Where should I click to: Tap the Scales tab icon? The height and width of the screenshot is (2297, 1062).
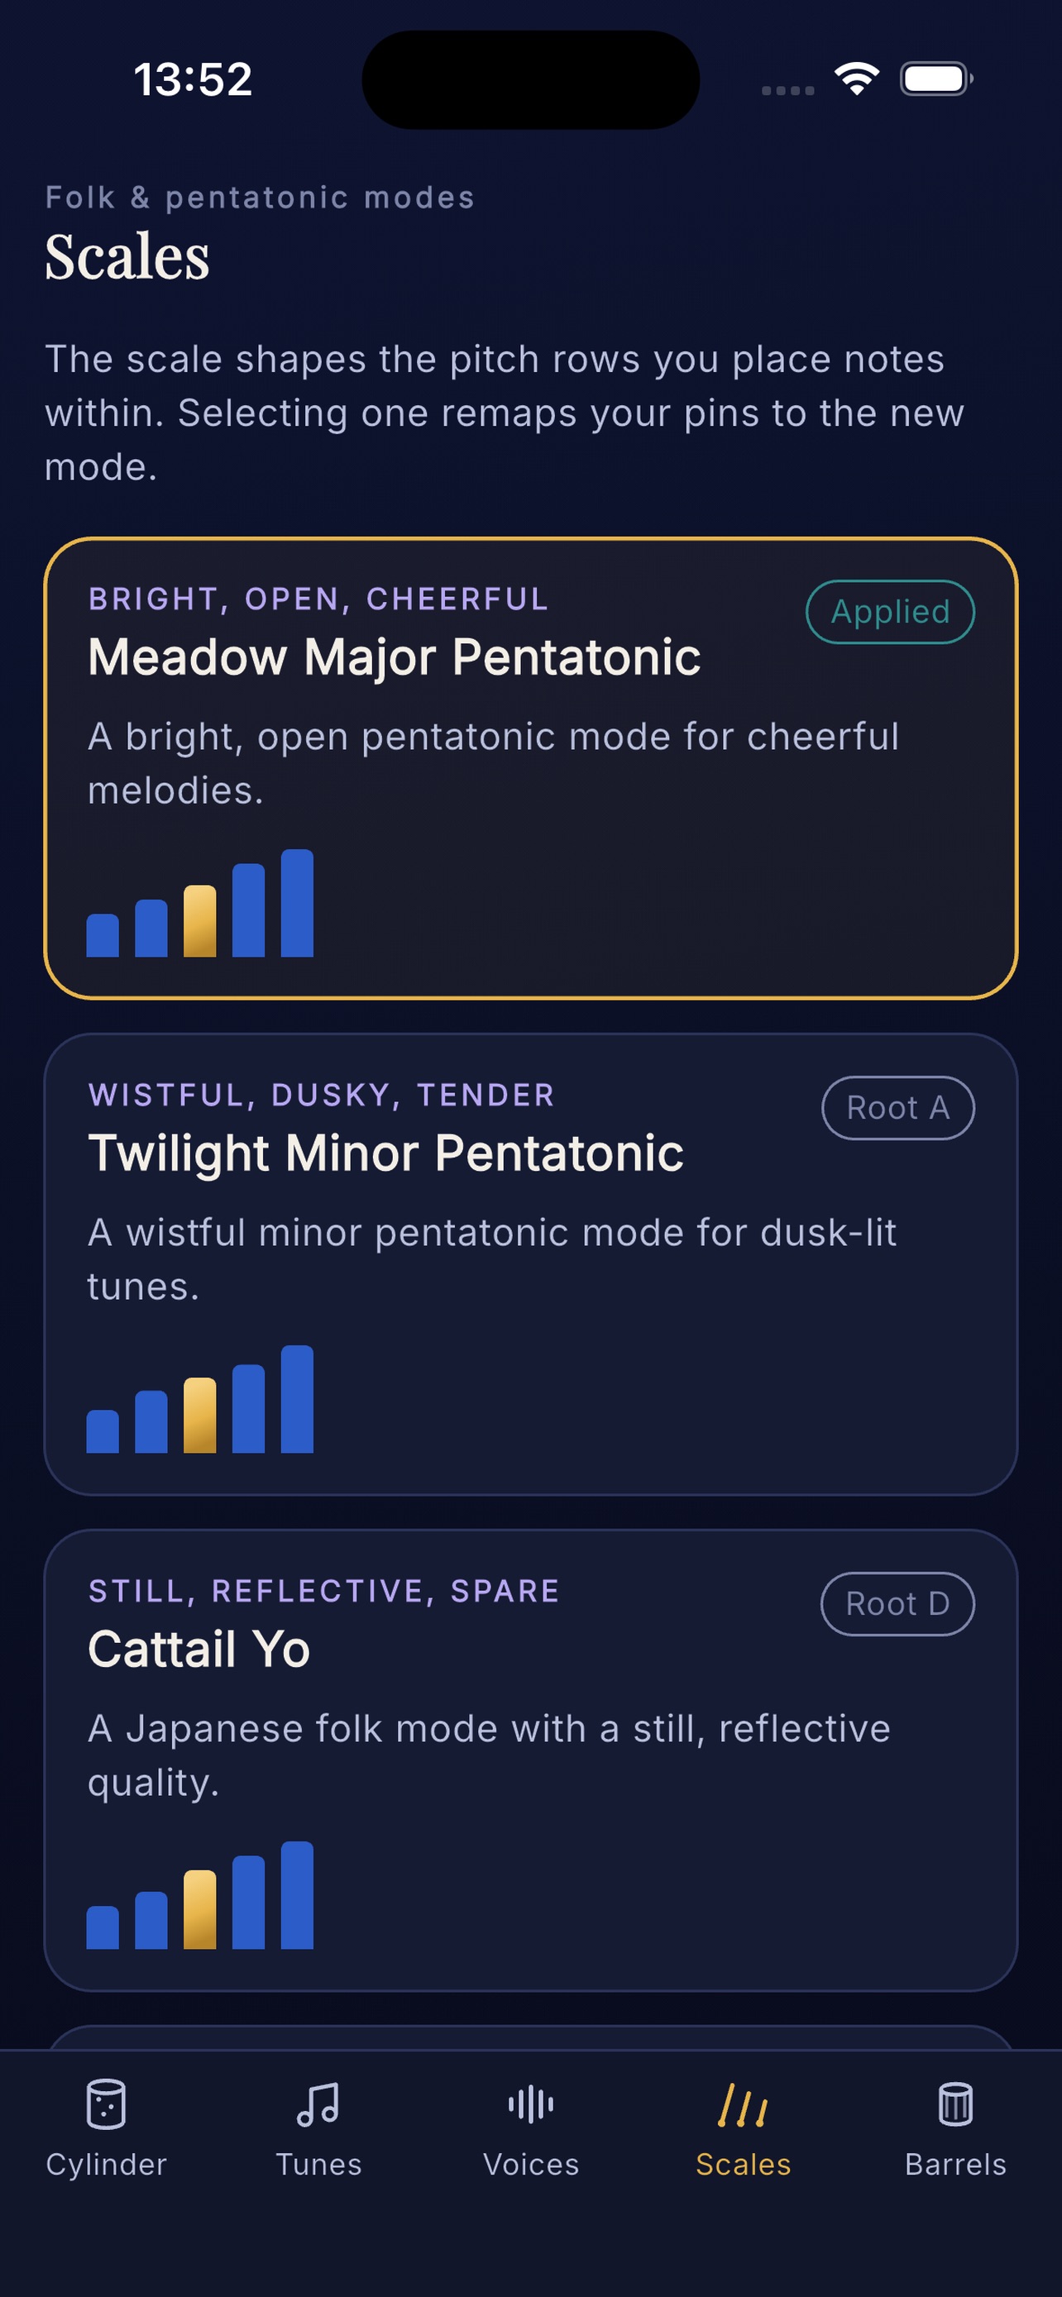pyautogui.click(x=743, y=2104)
